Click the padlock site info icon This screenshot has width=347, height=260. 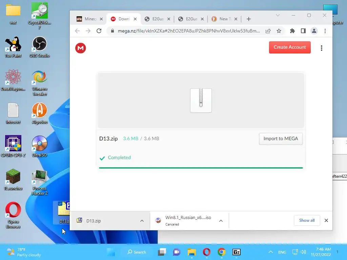pos(113,31)
